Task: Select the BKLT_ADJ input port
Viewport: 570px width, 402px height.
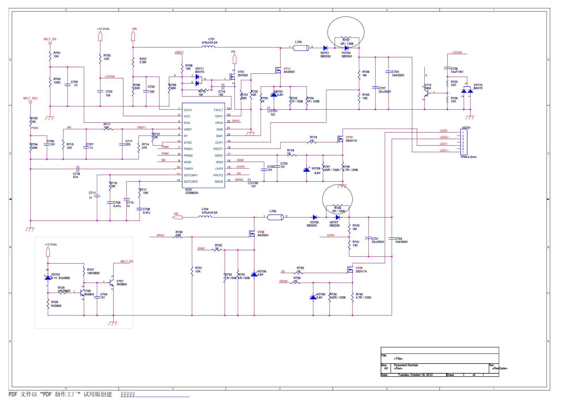Action: point(30,102)
